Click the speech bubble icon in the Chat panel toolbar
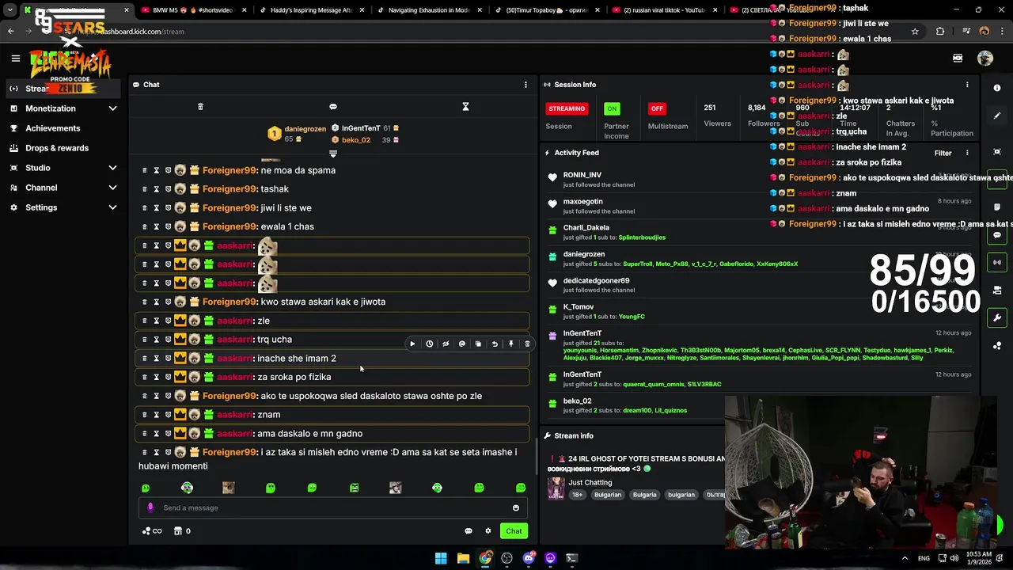The width and height of the screenshot is (1013, 570). [x=333, y=107]
